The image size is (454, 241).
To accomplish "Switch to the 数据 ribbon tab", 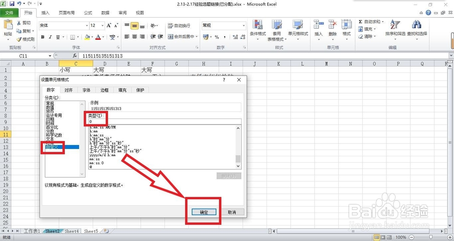I will (x=105, y=13).
